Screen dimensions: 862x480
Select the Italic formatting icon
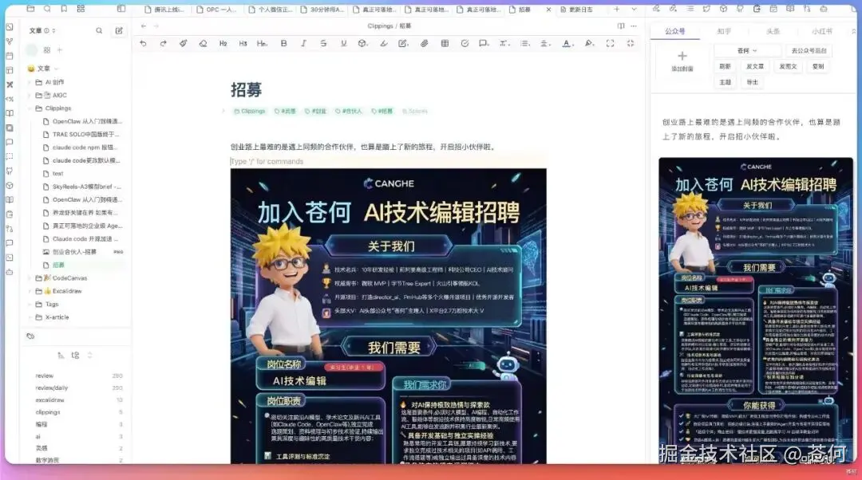[x=302, y=45]
